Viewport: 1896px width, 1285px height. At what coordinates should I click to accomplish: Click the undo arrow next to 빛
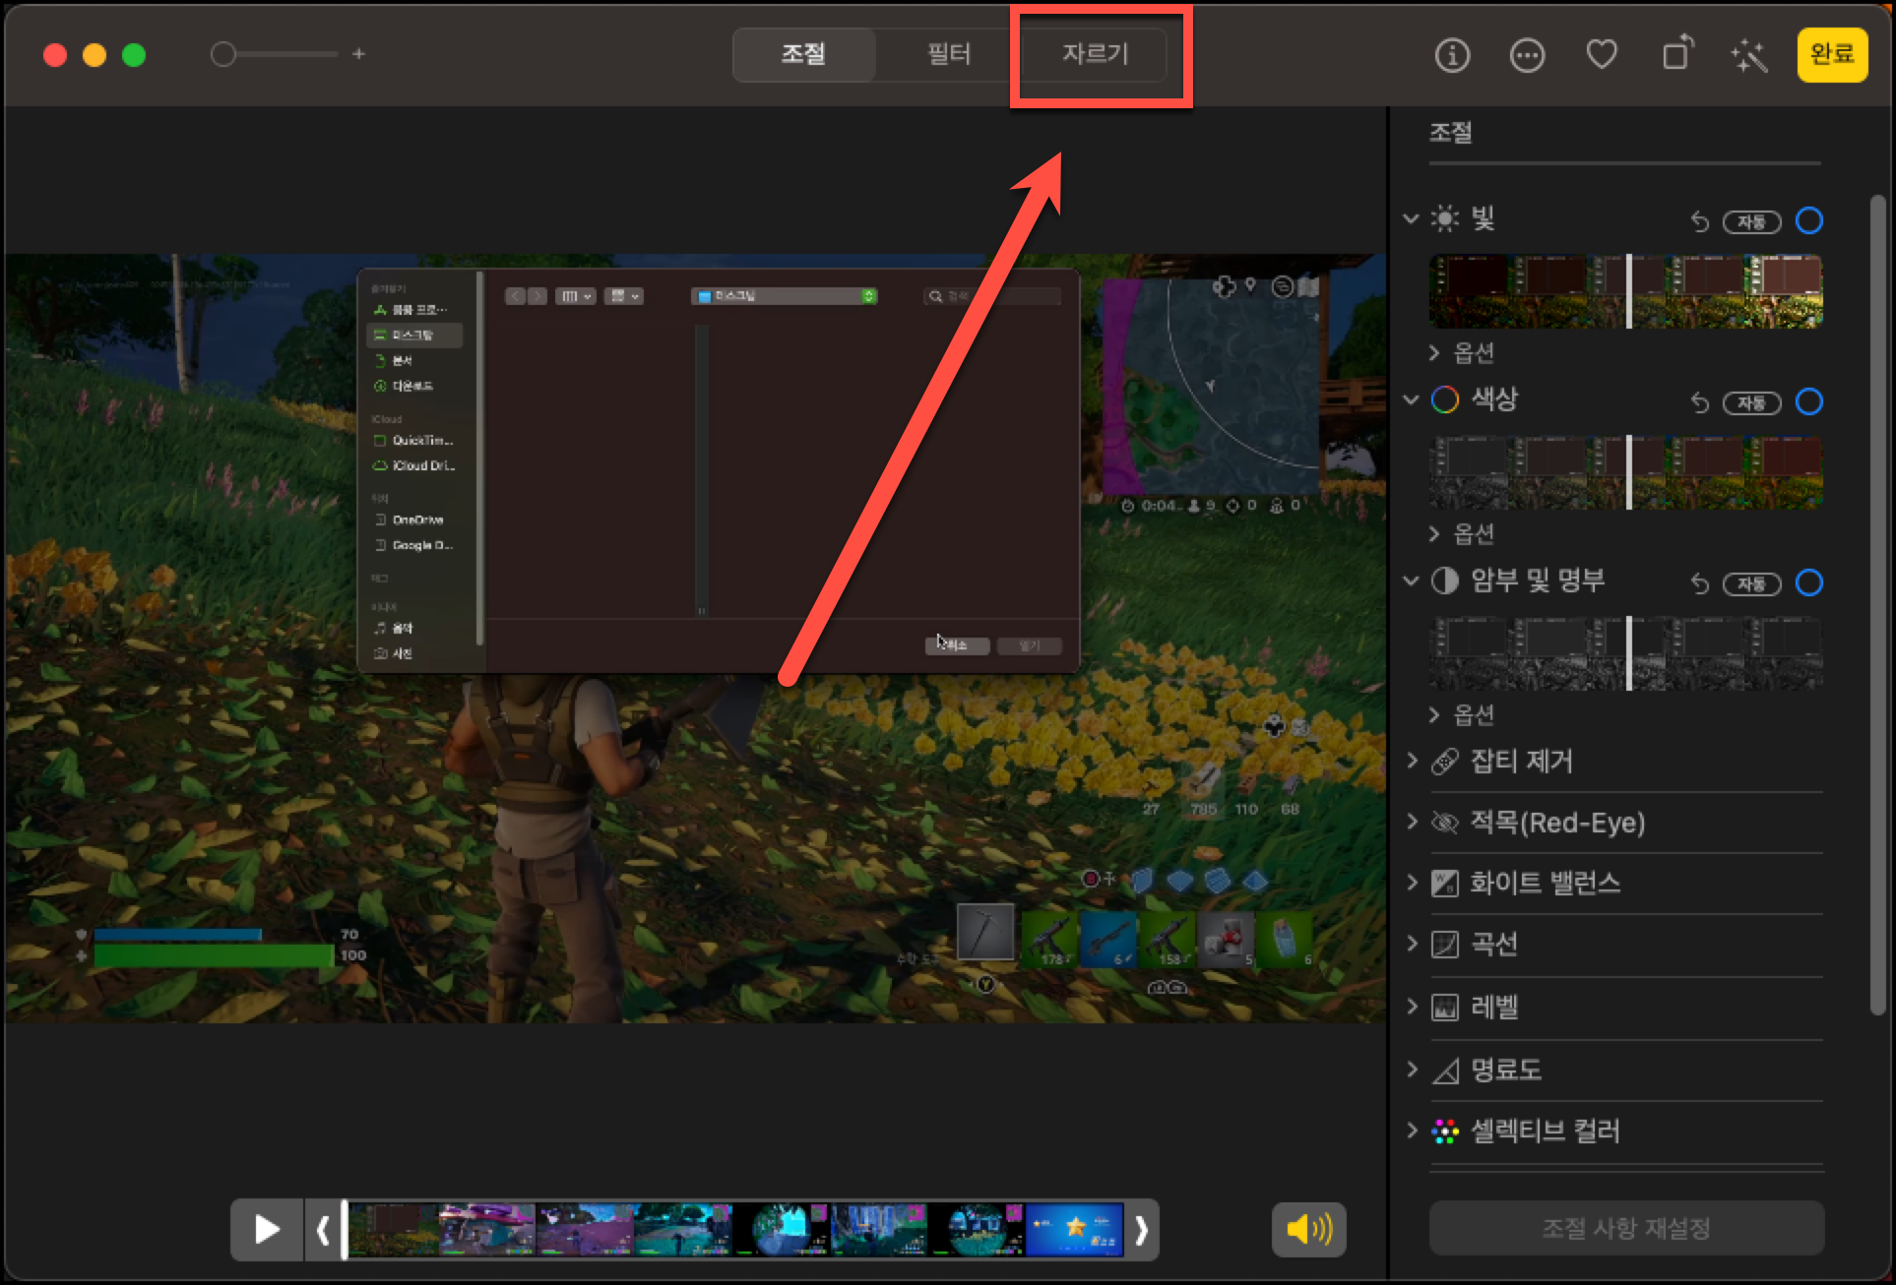[1699, 221]
